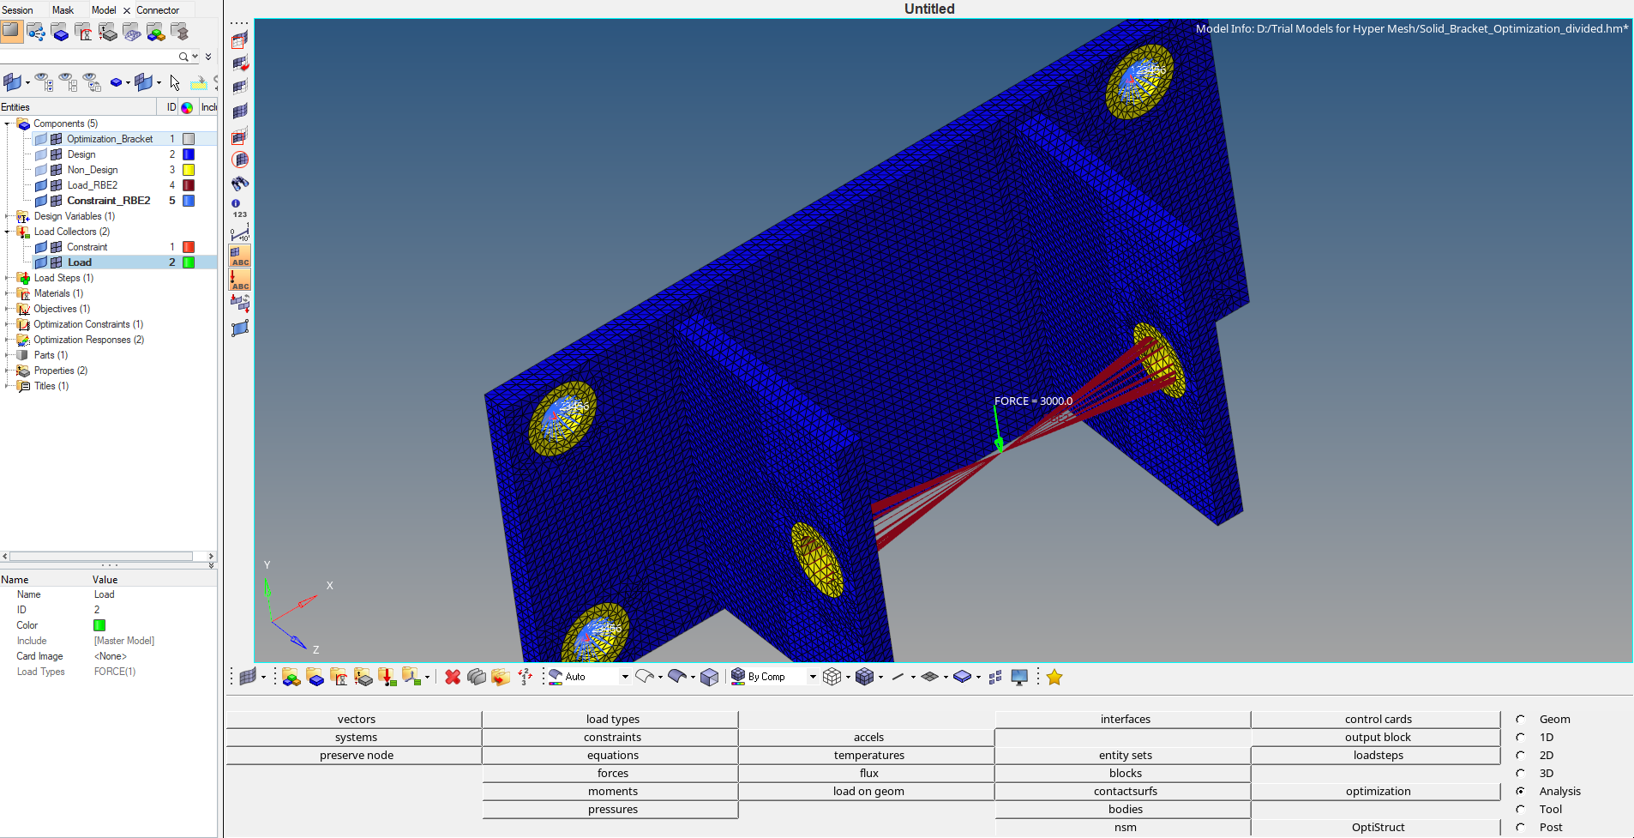Select the ABC label display icon on the left sidebar
Viewport: 1634px width, 838px height.
coord(239,256)
